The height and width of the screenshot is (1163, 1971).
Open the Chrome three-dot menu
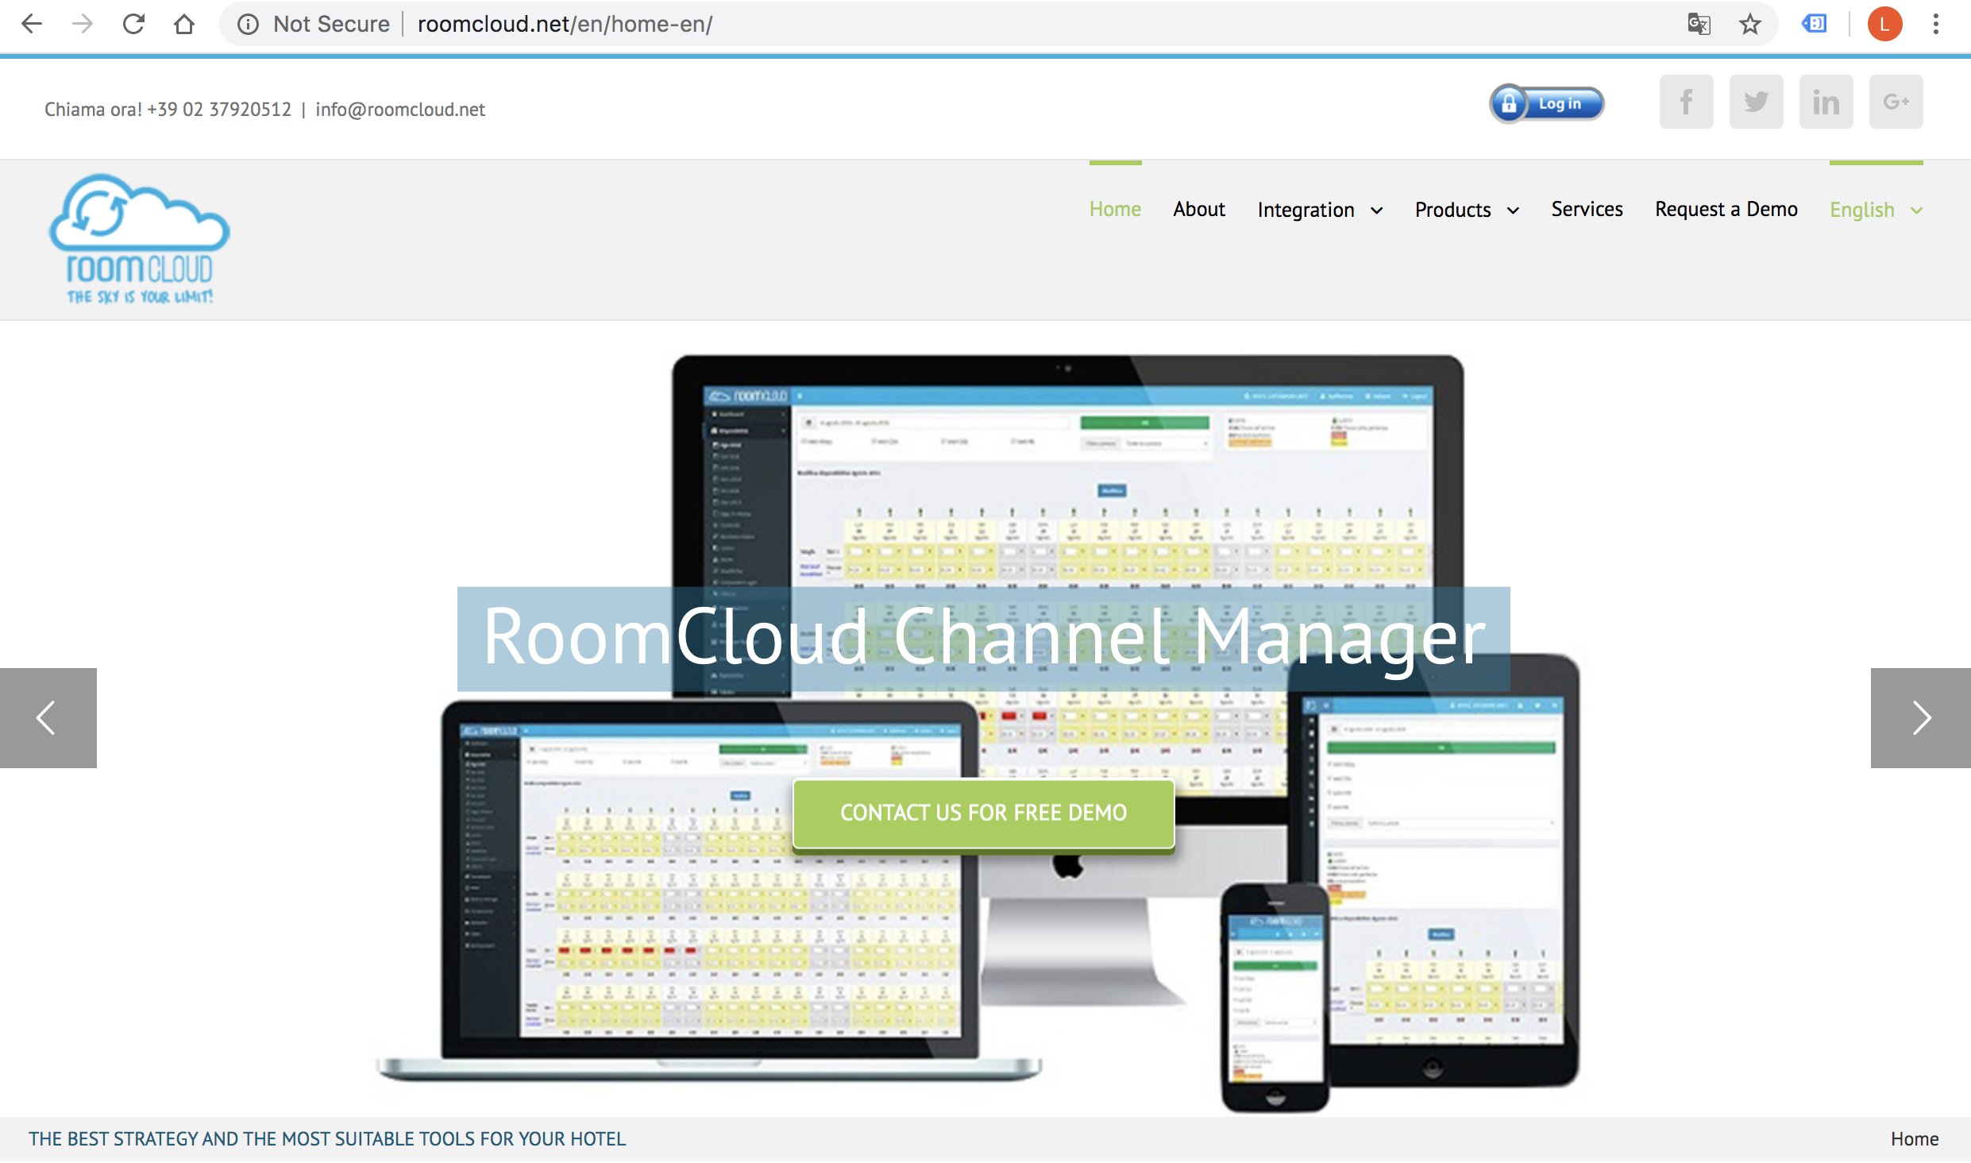pos(1936,24)
